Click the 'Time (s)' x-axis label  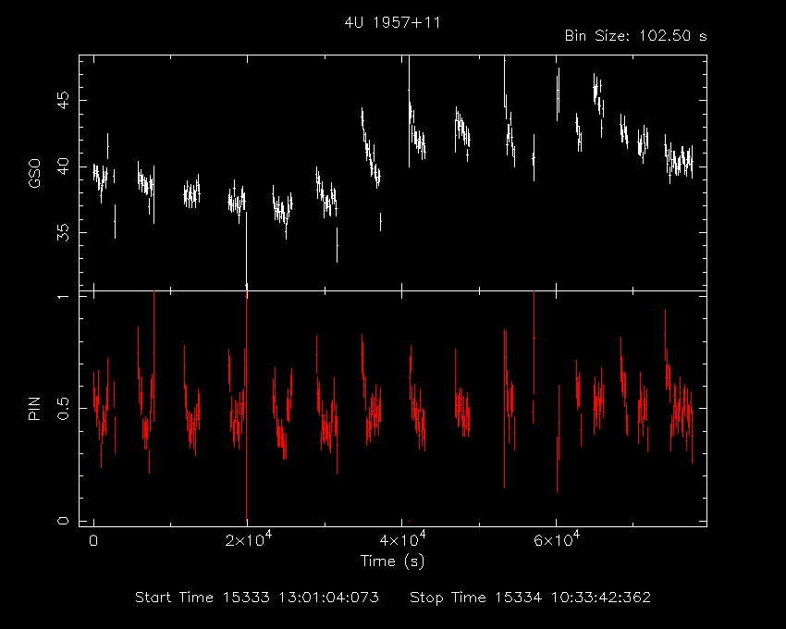[x=392, y=561]
